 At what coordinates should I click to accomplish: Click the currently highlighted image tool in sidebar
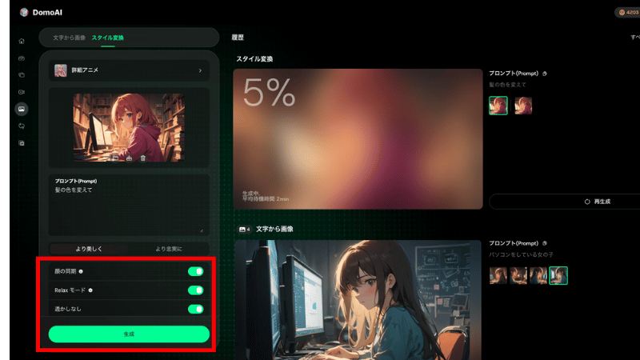pos(22,109)
